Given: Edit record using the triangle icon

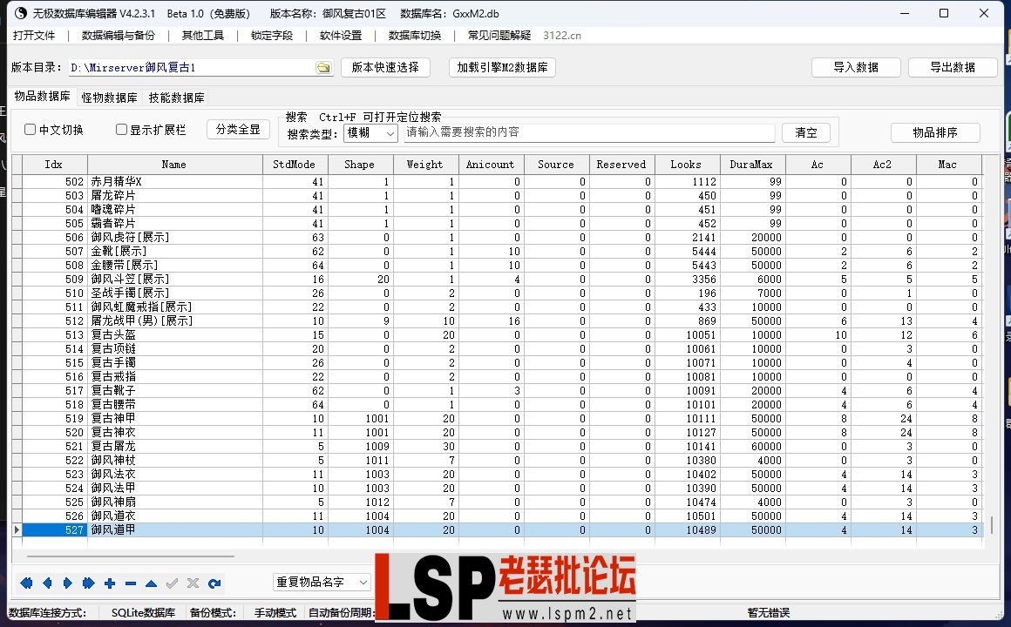Looking at the screenshot, I should pos(151,583).
